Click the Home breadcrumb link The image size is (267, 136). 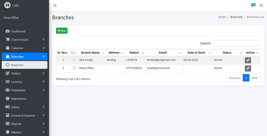(x=222, y=17)
